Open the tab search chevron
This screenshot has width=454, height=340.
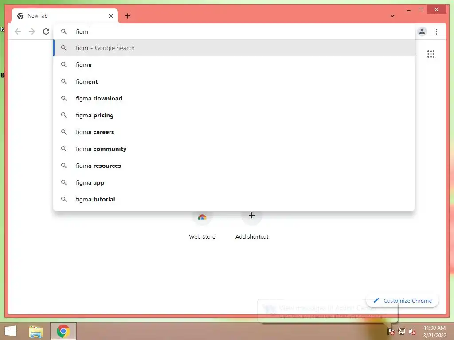tap(392, 16)
